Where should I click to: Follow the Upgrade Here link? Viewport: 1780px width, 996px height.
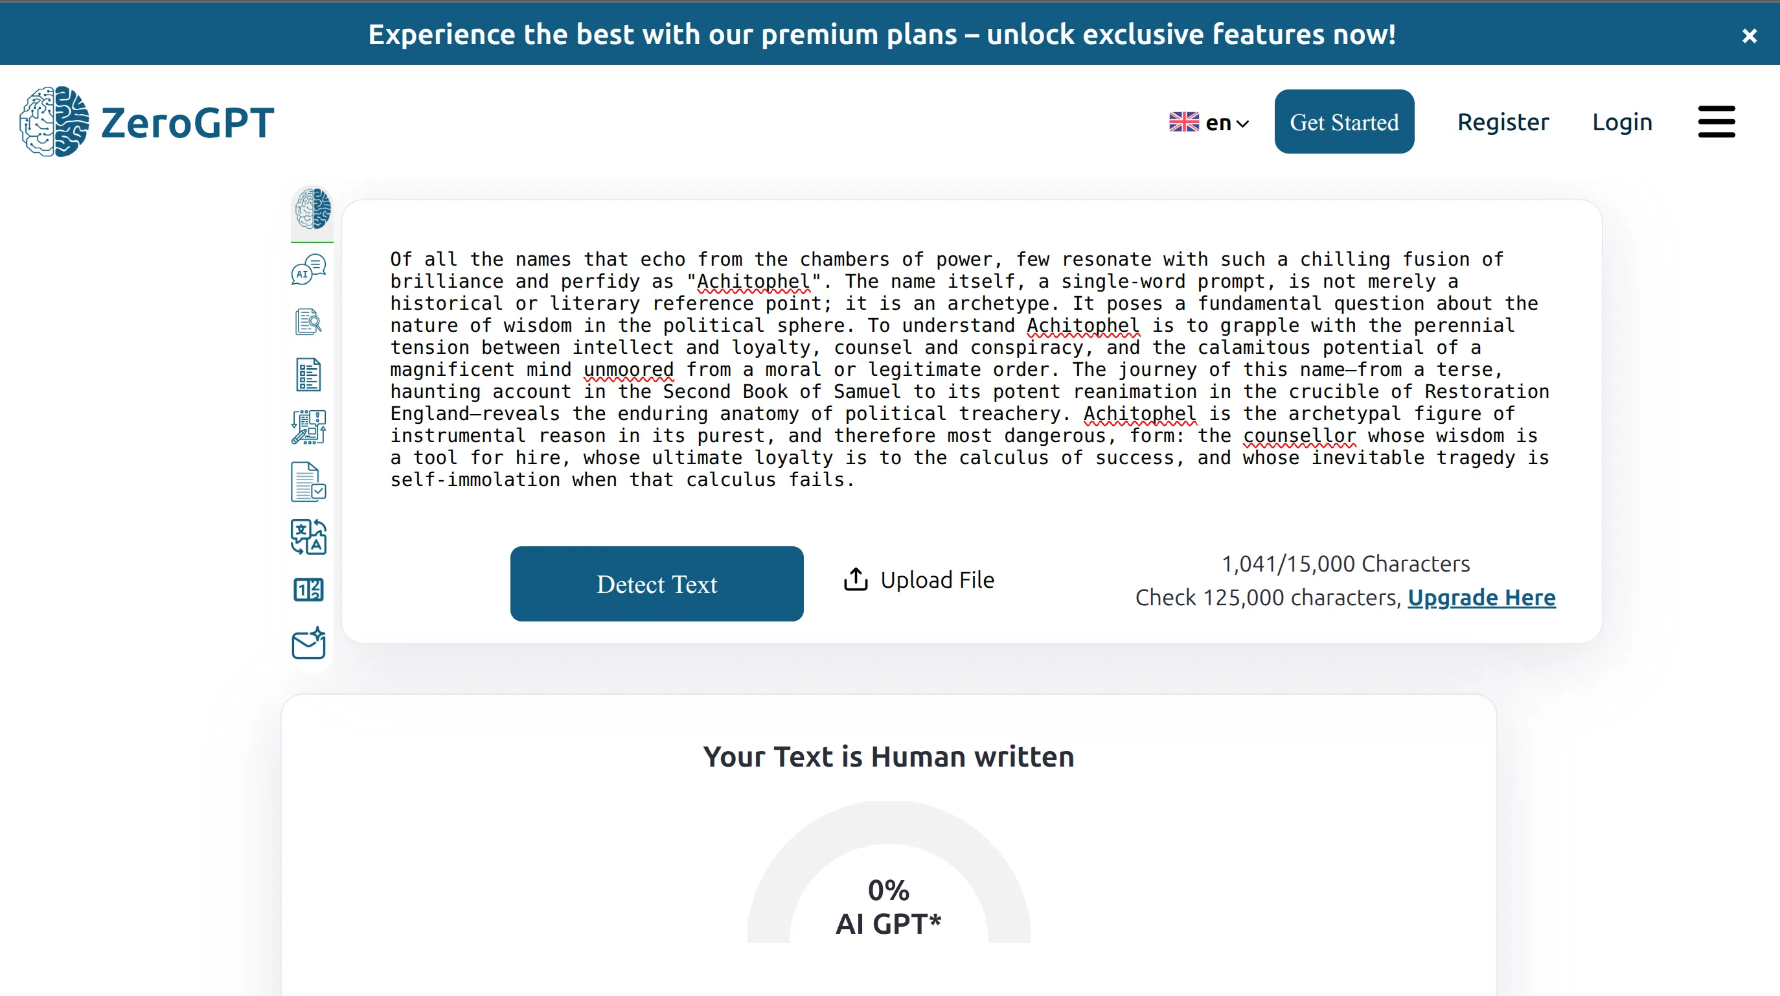coord(1481,597)
